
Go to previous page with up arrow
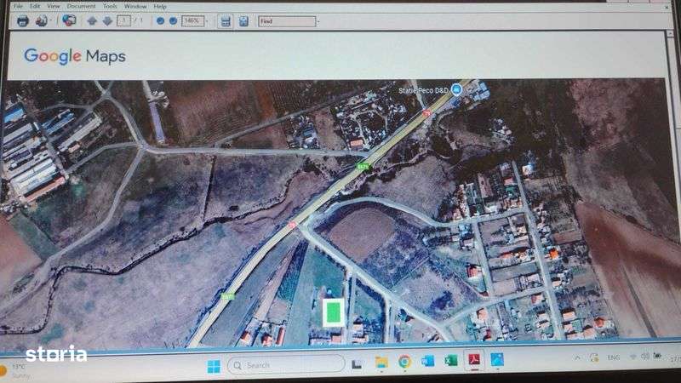[92, 20]
